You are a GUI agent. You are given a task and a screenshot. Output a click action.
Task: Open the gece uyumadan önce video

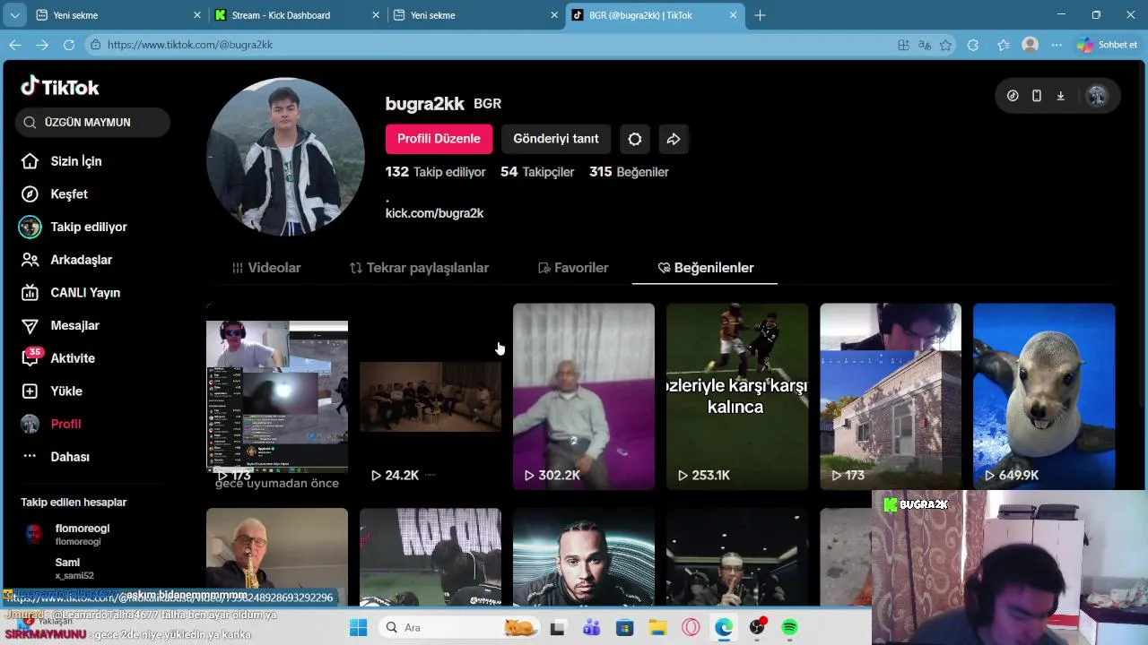pos(277,397)
